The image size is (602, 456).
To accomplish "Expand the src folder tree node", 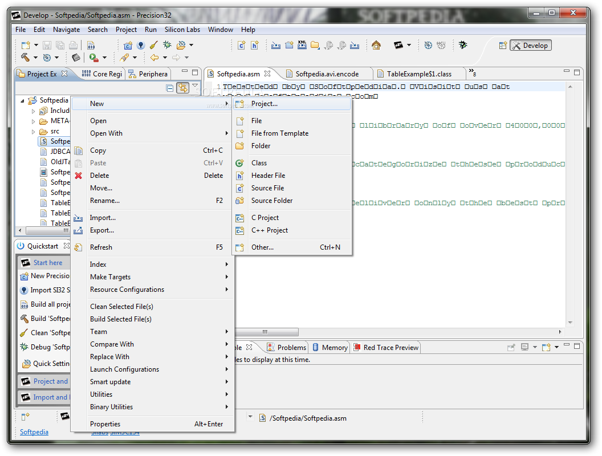I will click(33, 132).
